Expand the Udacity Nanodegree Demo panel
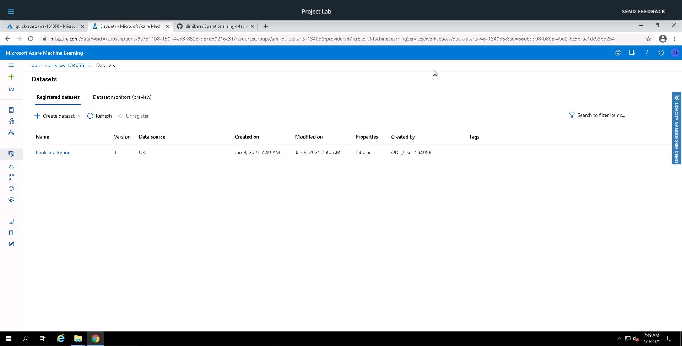682x346 pixels. coord(676,98)
